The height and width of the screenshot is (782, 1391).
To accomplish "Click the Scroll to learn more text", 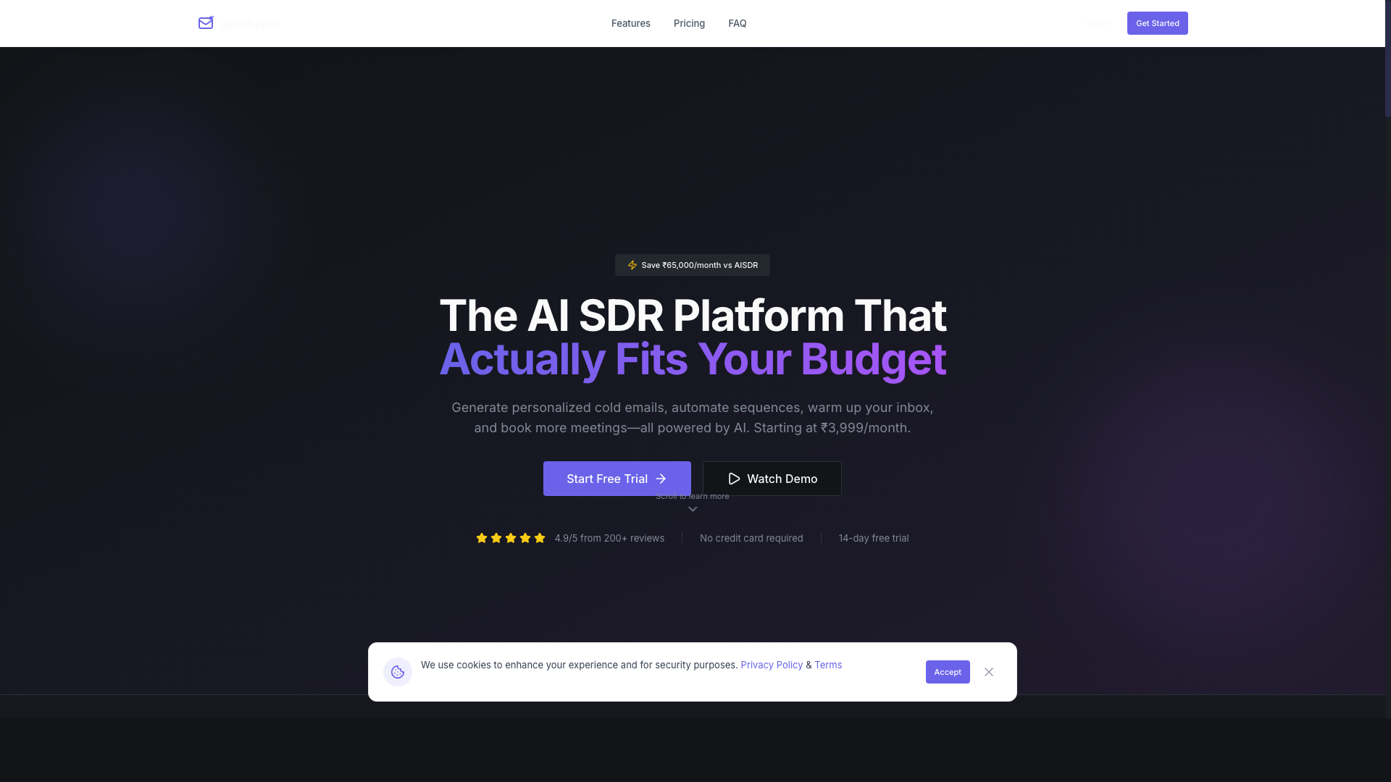I will click(693, 497).
